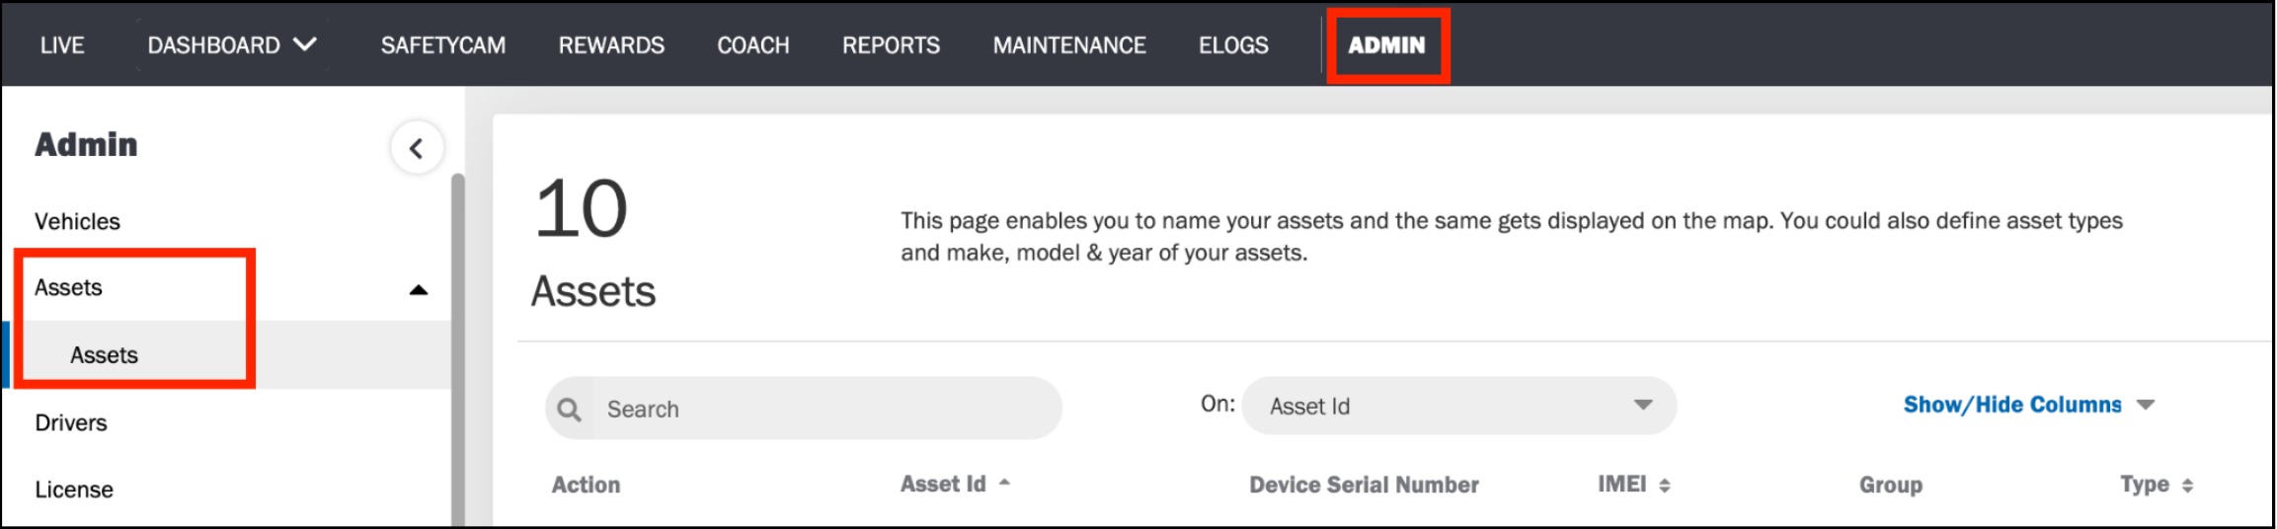Select Vehicles in the Admin sidebar

[x=77, y=221]
